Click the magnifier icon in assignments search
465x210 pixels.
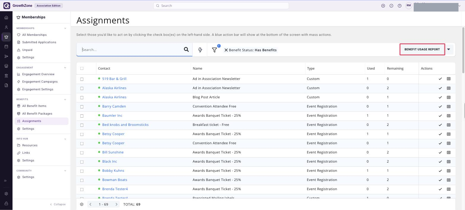coord(186,49)
